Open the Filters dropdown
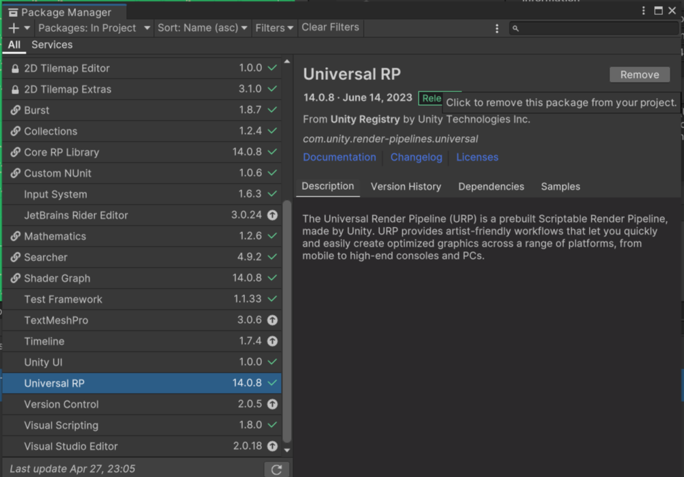 pyautogui.click(x=274, y=28)
